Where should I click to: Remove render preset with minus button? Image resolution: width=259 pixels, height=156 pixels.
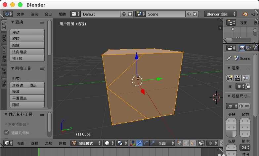(247, 106)
